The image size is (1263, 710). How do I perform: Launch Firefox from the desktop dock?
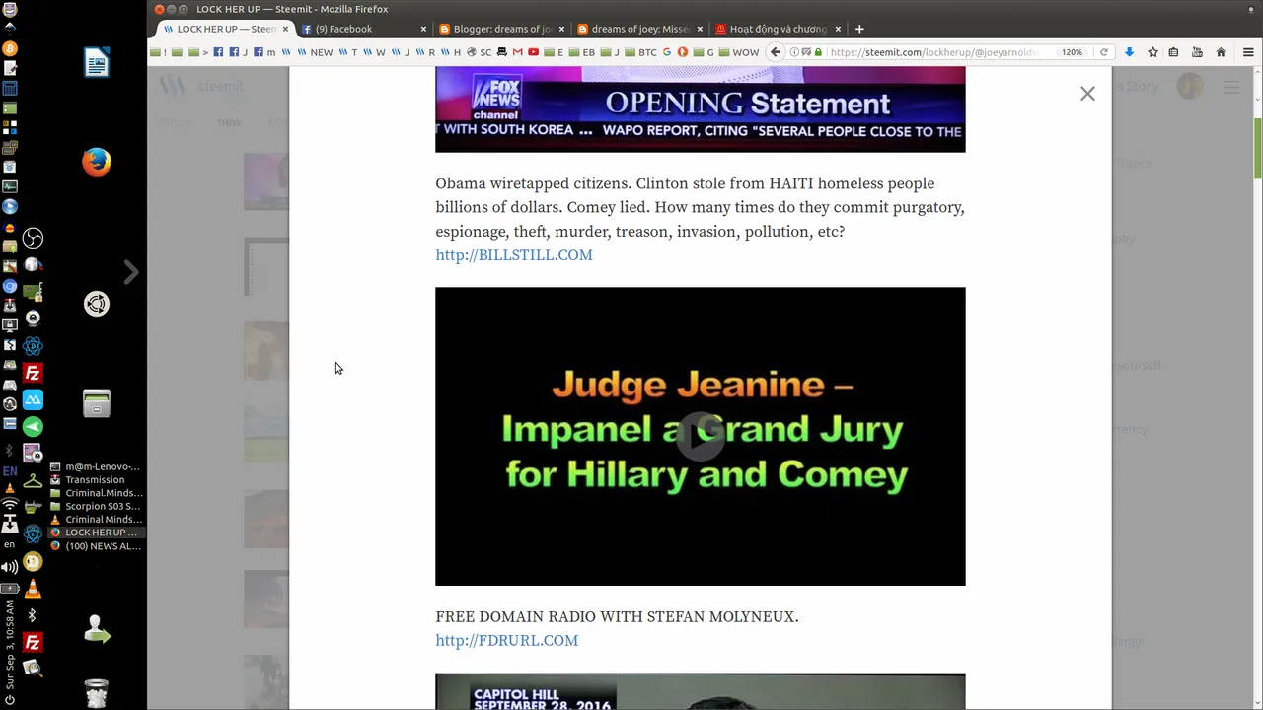[96, 162]
